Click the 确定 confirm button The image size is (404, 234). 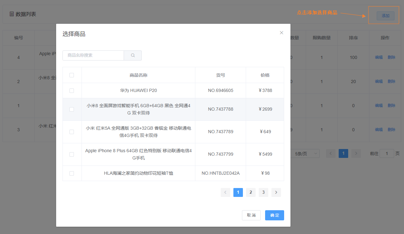coord(274,215)
